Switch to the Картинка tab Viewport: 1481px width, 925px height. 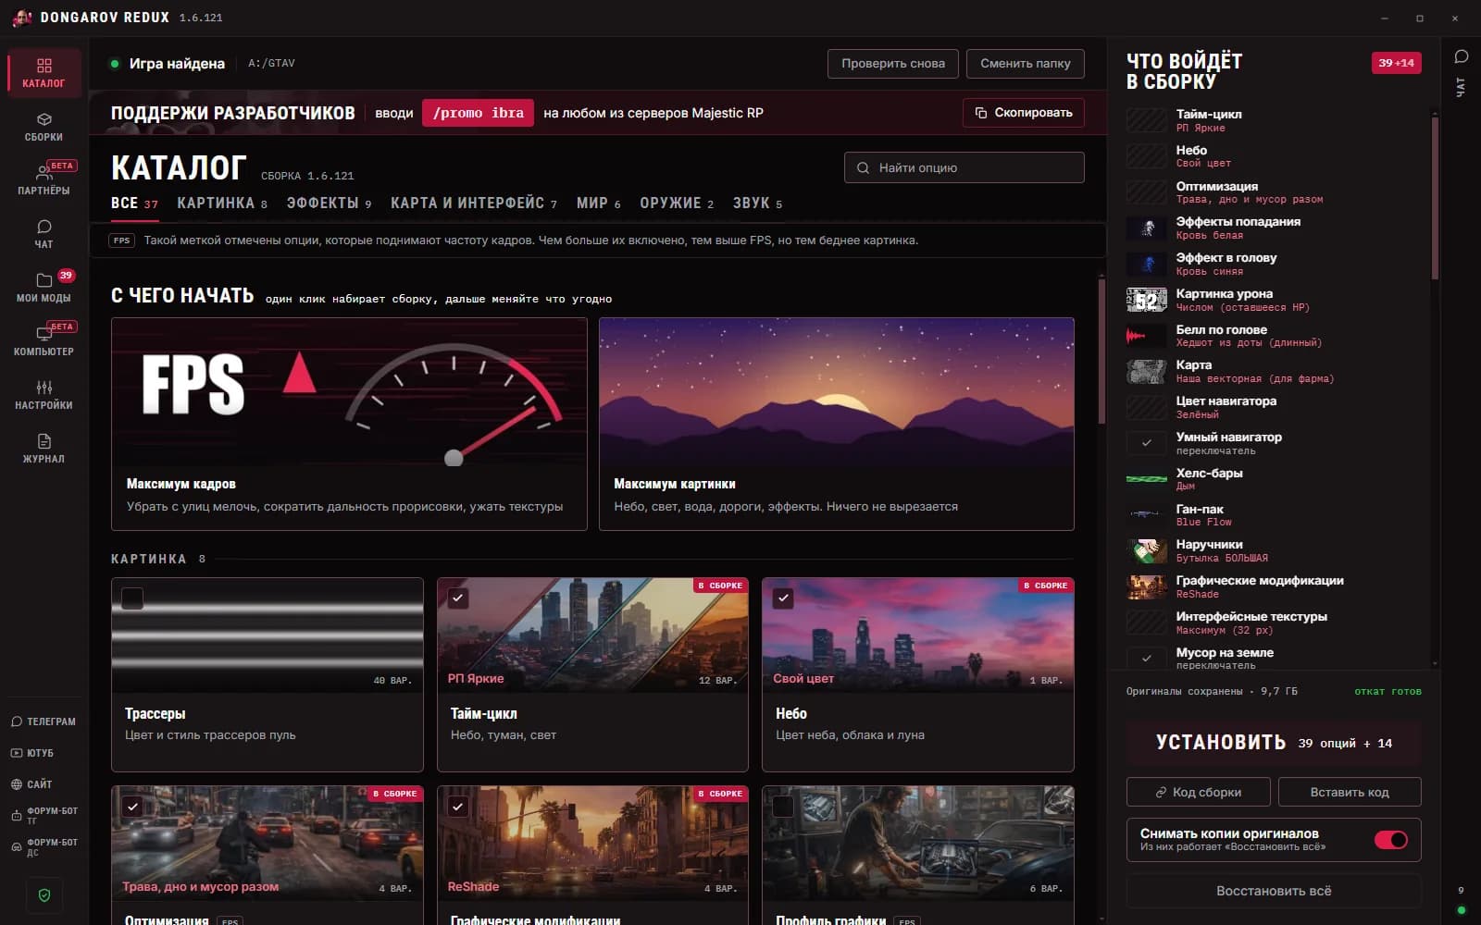(x=222, y=203)
